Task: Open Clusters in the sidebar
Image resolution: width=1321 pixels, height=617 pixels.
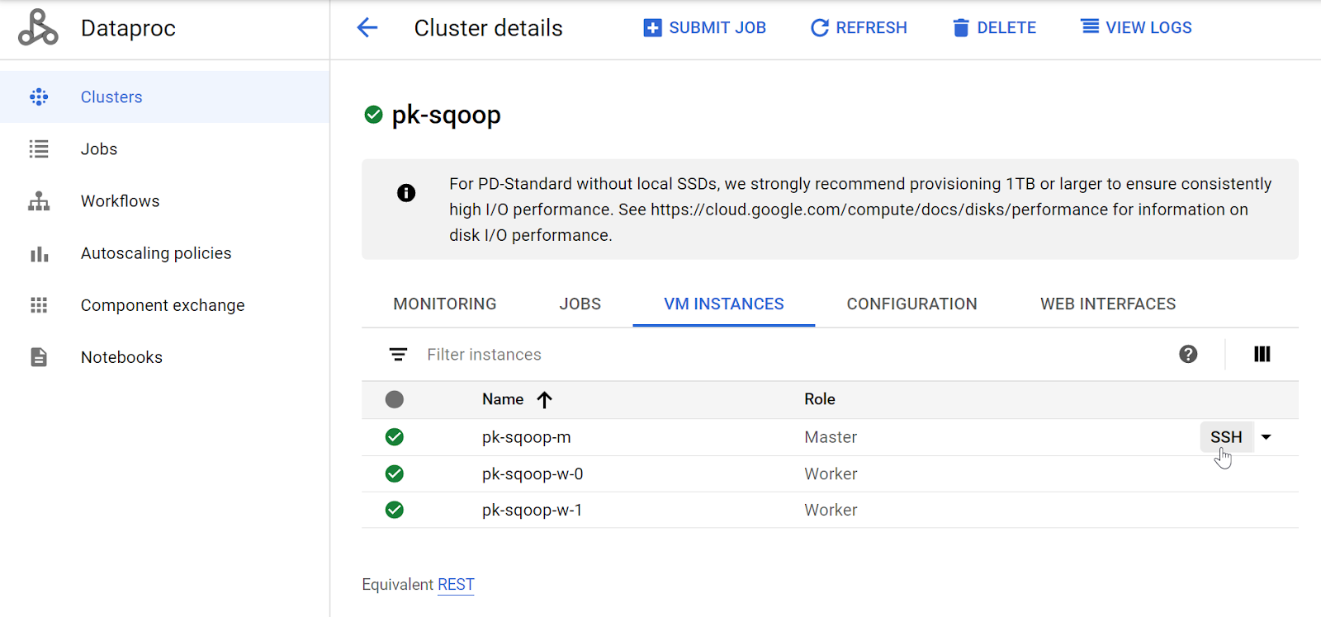Action: (x=165, y=97)
